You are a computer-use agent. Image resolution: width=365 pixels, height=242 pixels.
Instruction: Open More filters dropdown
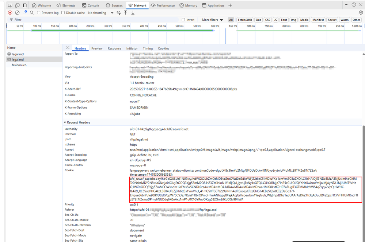212,20
